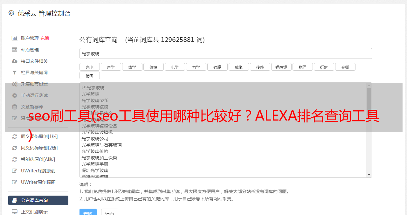
Task: Select 正文识别演示 monitor icon
Action: (x=14, y=212)
